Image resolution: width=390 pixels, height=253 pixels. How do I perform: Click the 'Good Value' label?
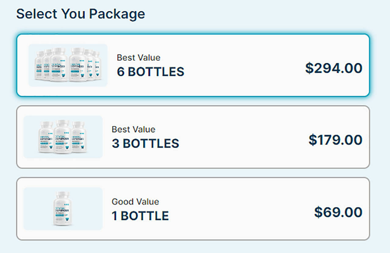click(x=135, y=201)
